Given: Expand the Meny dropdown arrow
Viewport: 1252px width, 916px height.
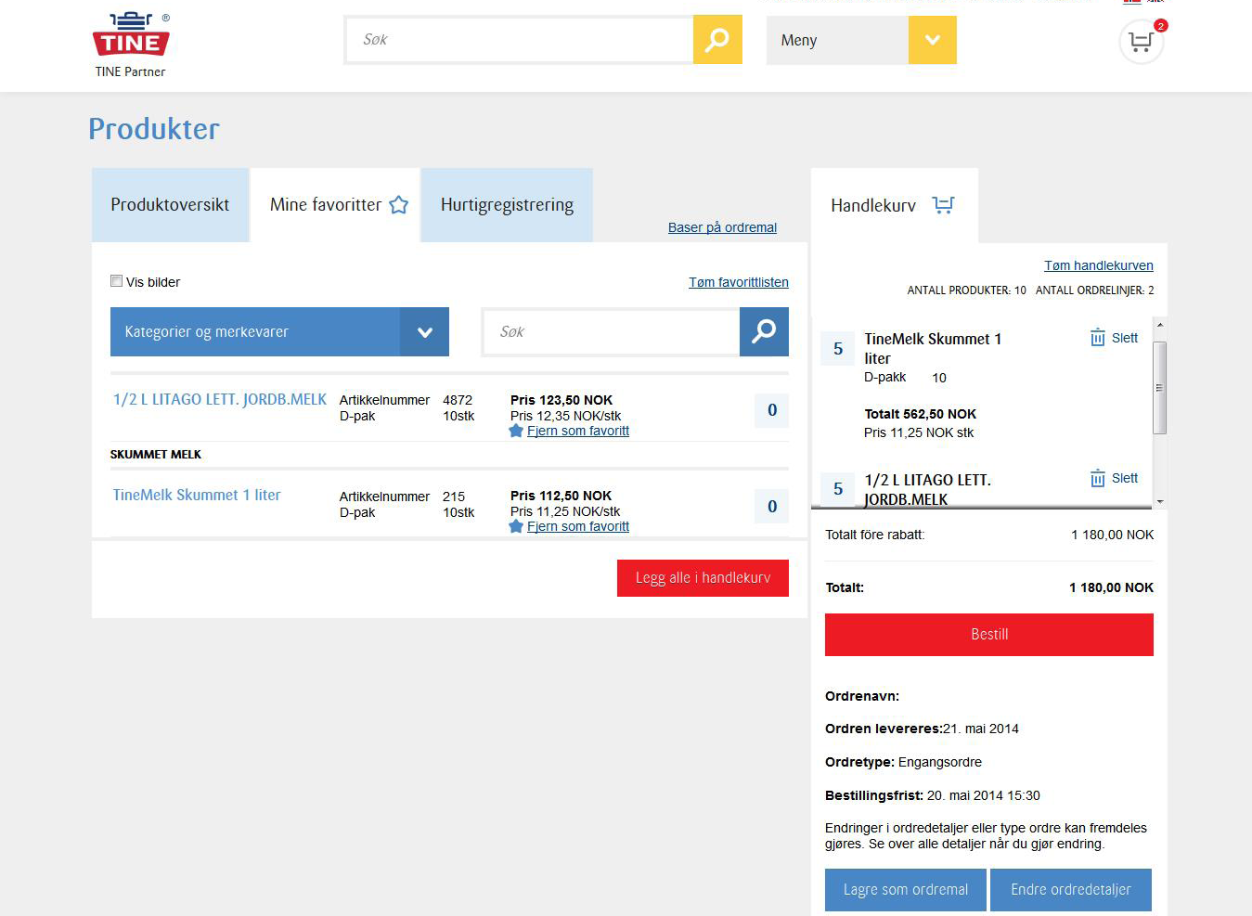Looking at the screenshot, I should click(933, 40).
